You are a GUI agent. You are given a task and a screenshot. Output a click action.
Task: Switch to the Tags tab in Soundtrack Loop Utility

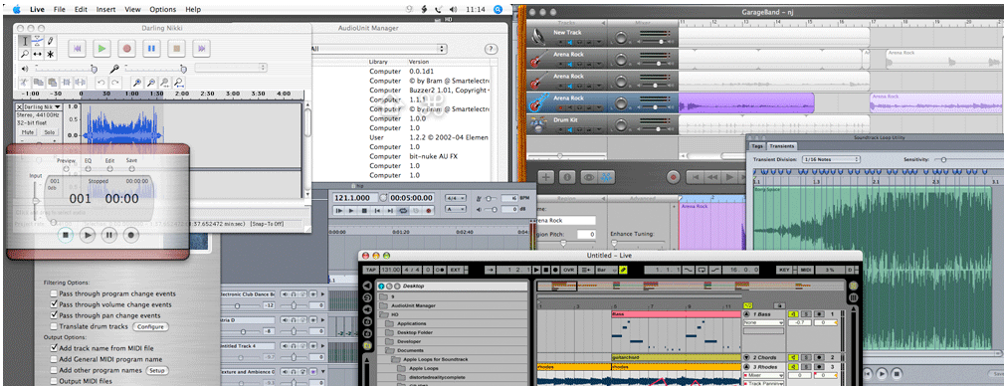757,146
